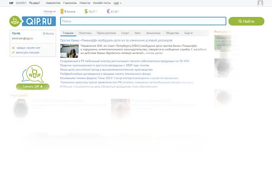Open новых писем нет link
The image size is (272, 170).
click(x=28, y=48)
